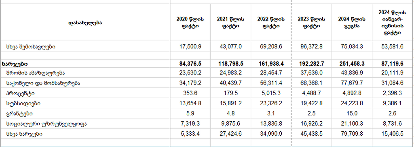Select the cell with value 251,458.3
The height and width of the screenshot is (147, 414).
(x=352, y=64)
